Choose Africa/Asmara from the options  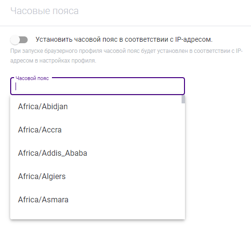[x=98, y=200]
